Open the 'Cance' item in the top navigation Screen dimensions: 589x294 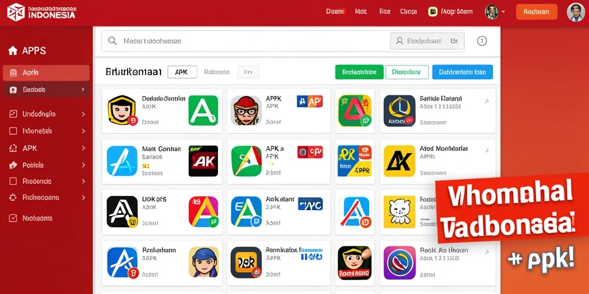[408, 11]
